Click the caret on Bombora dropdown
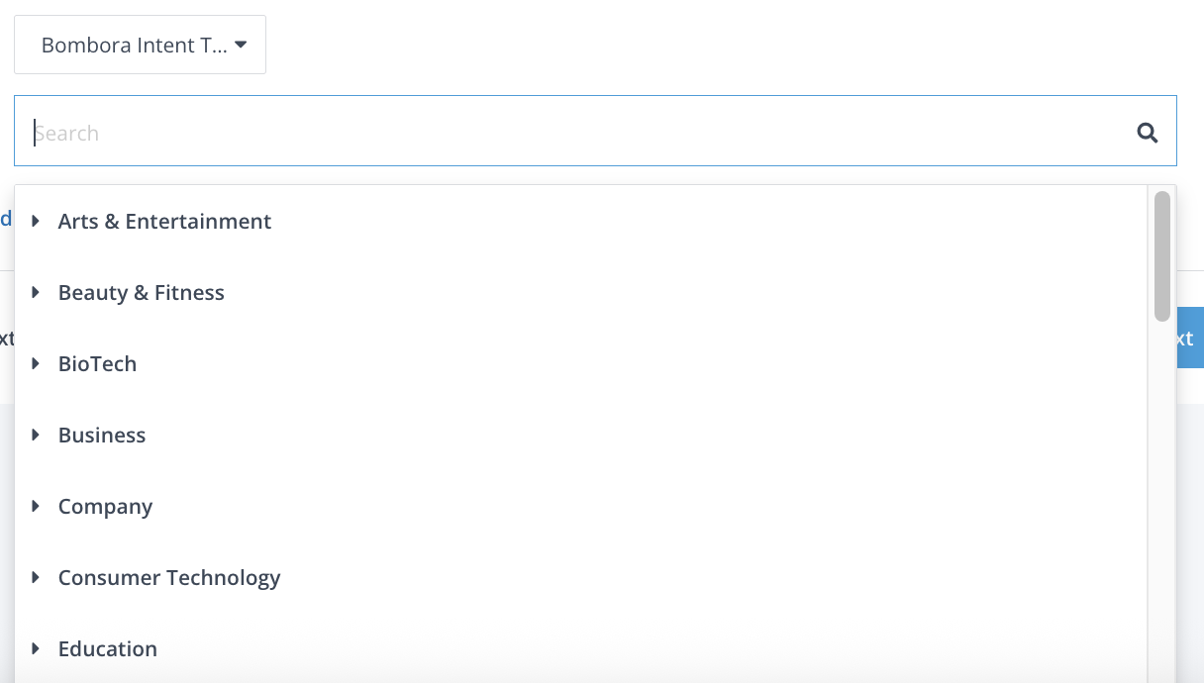 [241, 45]
